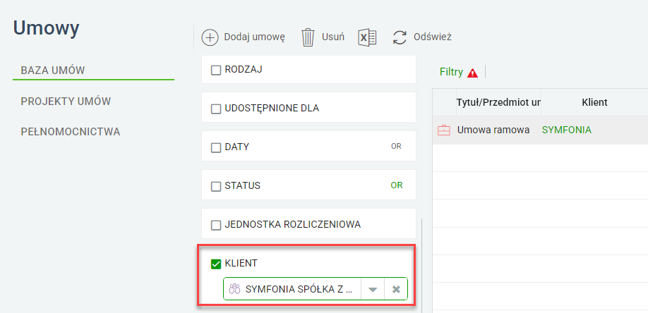Click the Odśwież refresh arrows icon
This screenshot has width=648, height=313.
(x=400, y=37)
